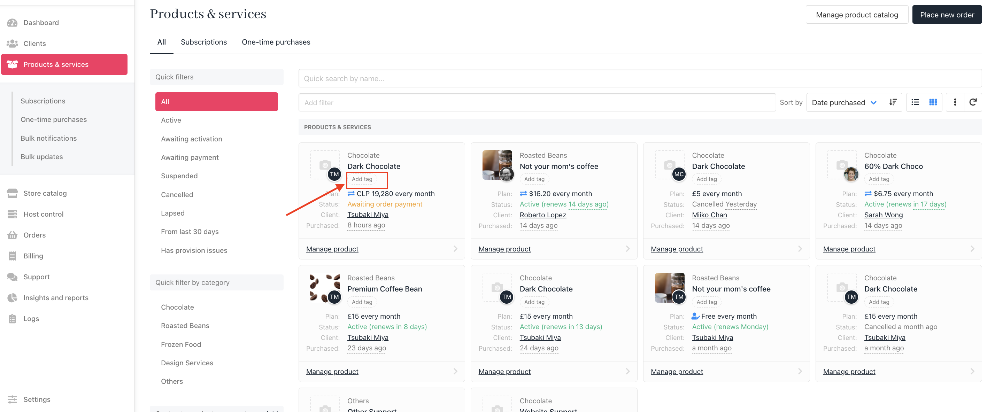Click the Host control sidebar icon
The image size is (995, 412).
click(x=12, y=214)
